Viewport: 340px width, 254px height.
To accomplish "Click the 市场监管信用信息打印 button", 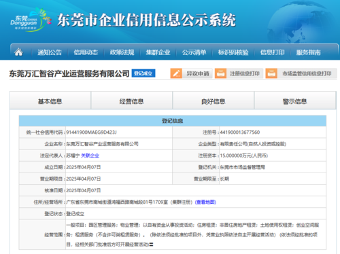I will click(301, 73).
